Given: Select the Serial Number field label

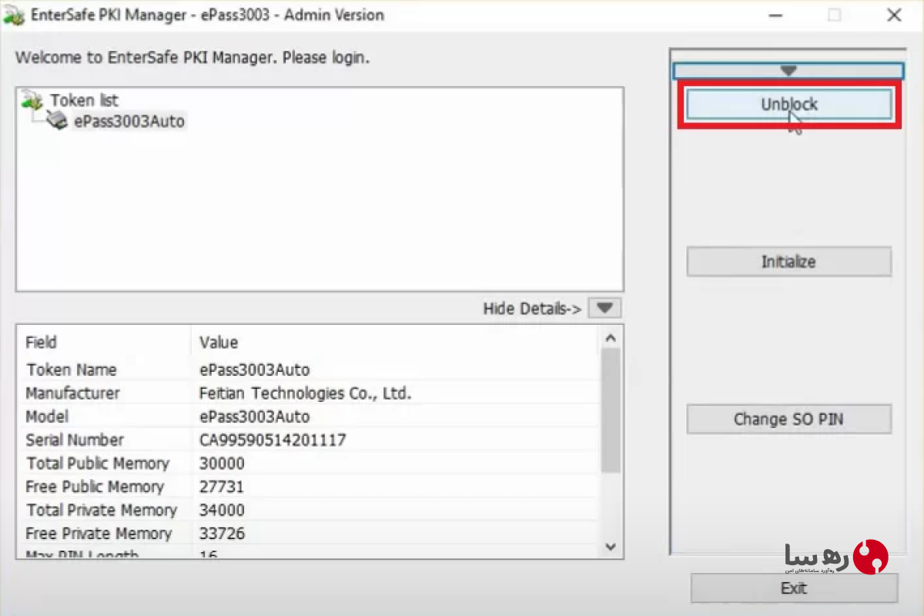Looking at the screenshot, I should point(75,440).
